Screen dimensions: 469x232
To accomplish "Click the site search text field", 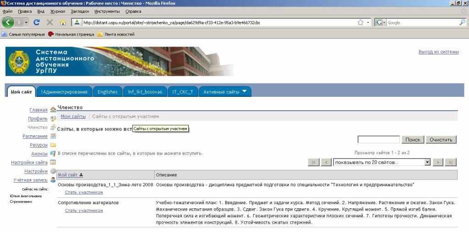I will [378, 140].
